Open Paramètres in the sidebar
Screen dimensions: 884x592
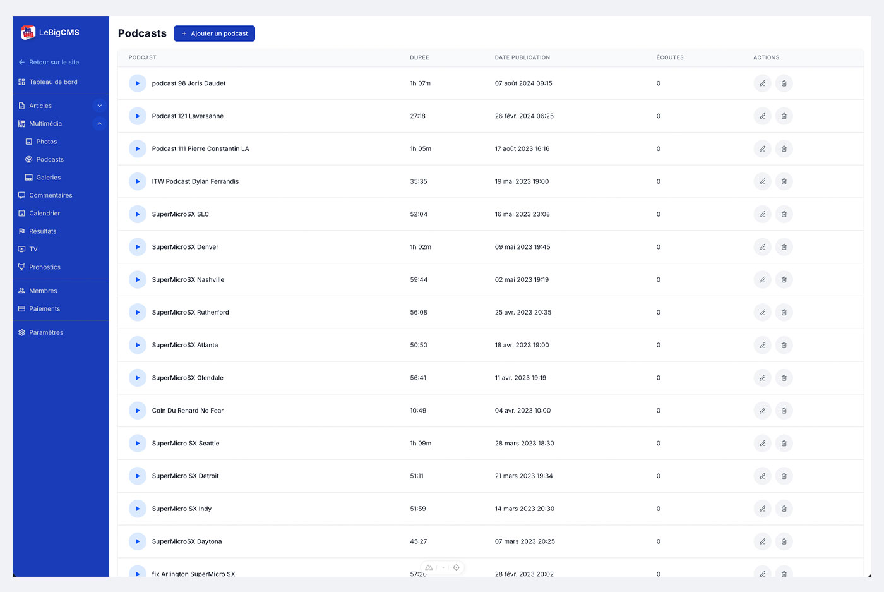tap(46, 333)
